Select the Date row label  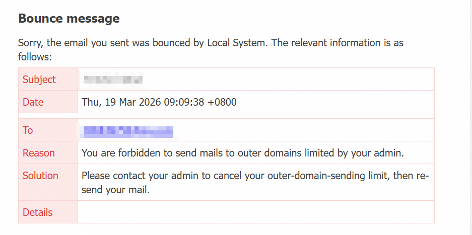pyautogui.click(x=33, y=102)
